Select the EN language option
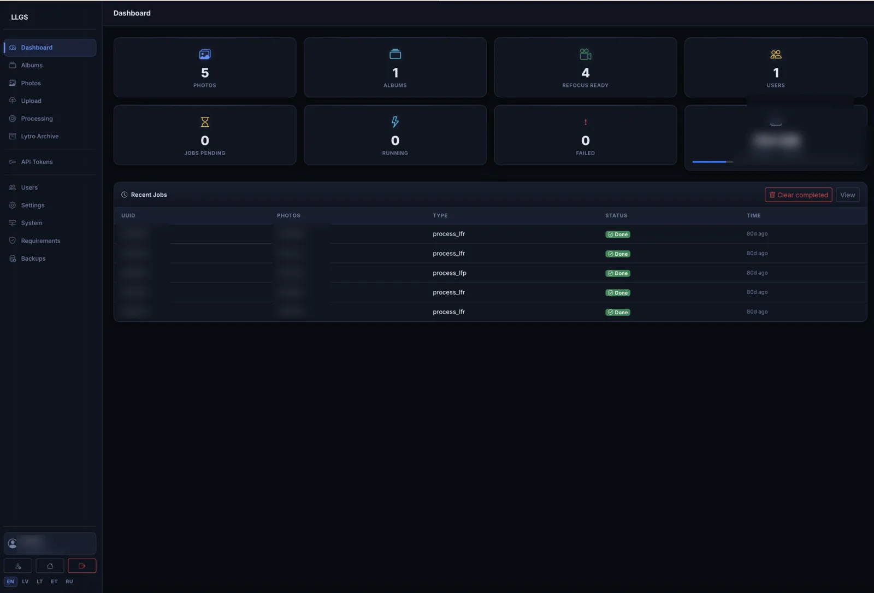The height and width of the screenshot is (593, 874). tap(10, 582)
